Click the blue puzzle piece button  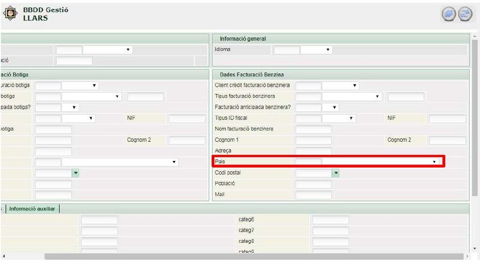point(449,15)
